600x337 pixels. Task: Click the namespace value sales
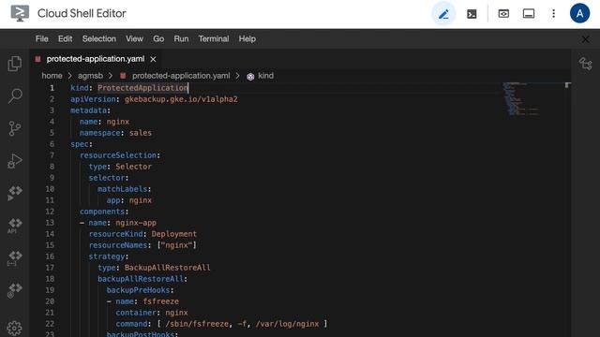tap(141, 133)
